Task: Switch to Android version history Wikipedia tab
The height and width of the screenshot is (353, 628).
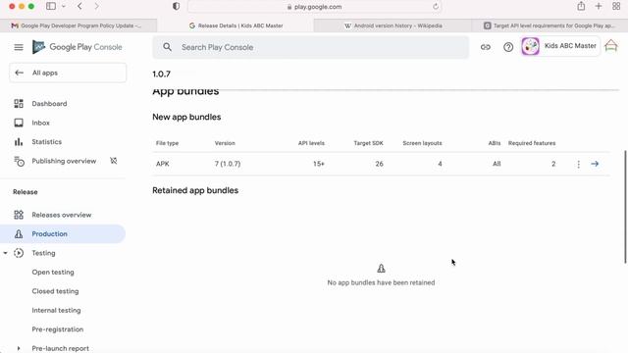Action: (x=392, y=25)
